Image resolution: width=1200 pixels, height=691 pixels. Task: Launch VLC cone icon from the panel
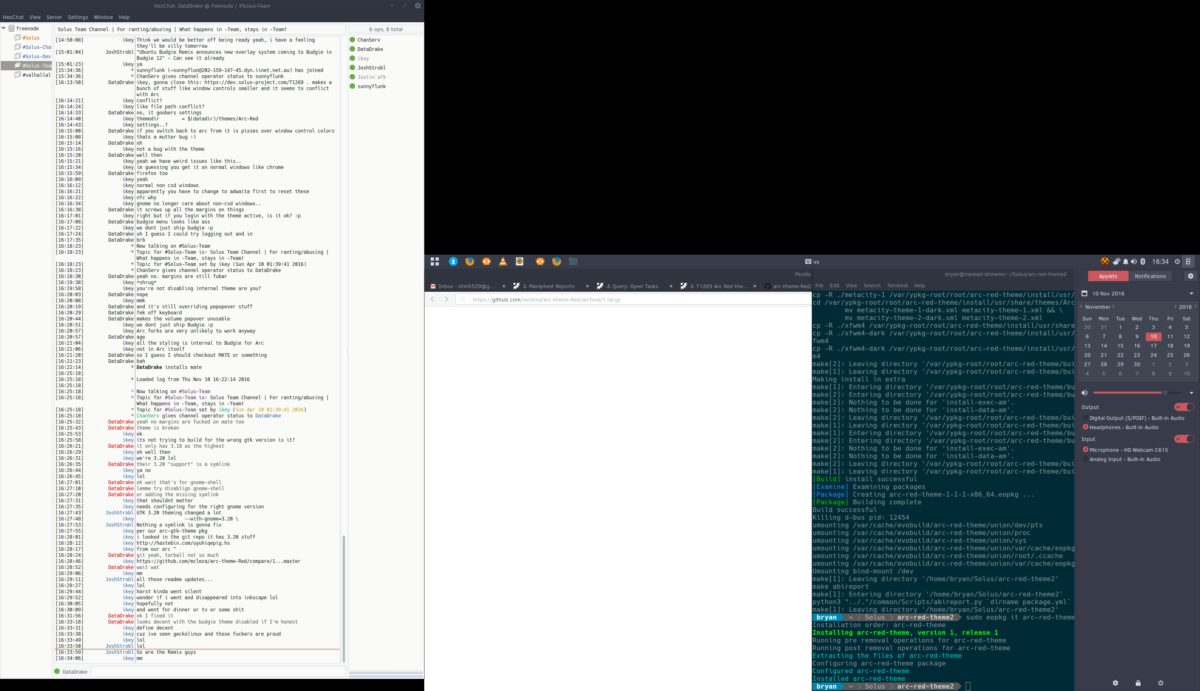(x=503, y=261)
